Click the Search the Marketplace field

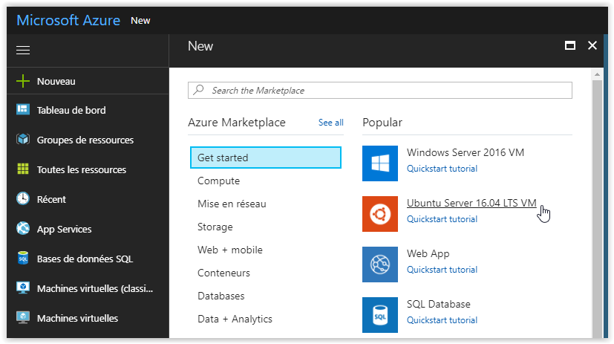coord(380,90)
